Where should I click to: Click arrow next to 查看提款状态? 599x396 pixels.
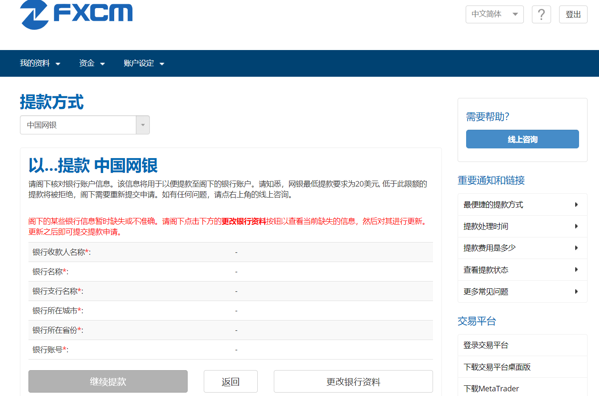(x=576, y=270)
